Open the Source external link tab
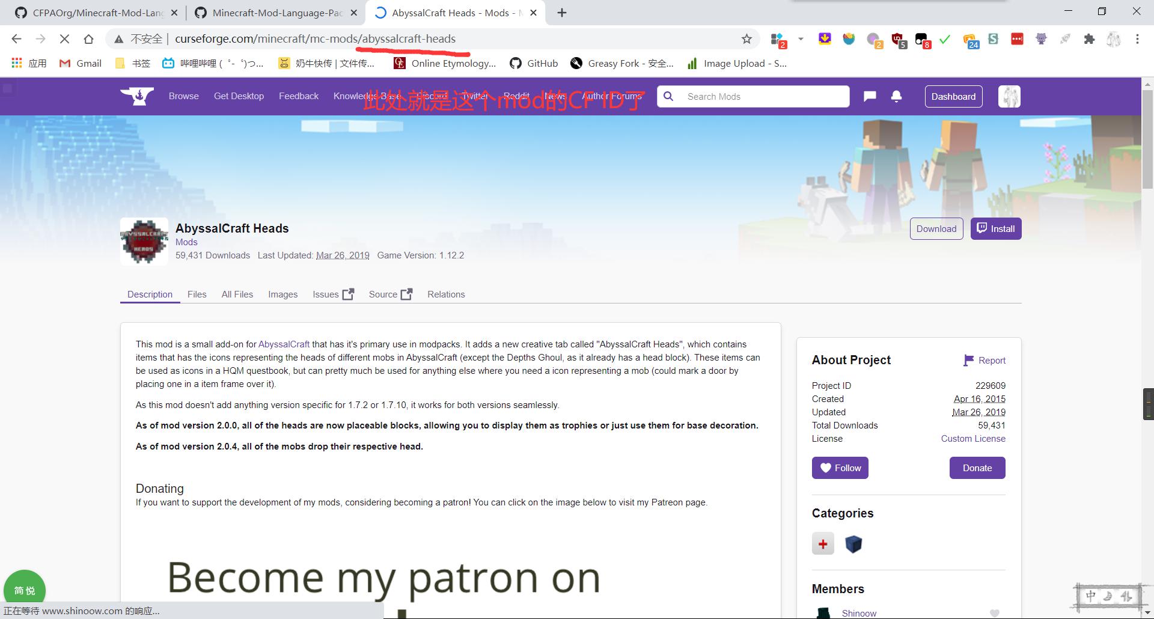Screen dimensions: 1154x619 390,294
